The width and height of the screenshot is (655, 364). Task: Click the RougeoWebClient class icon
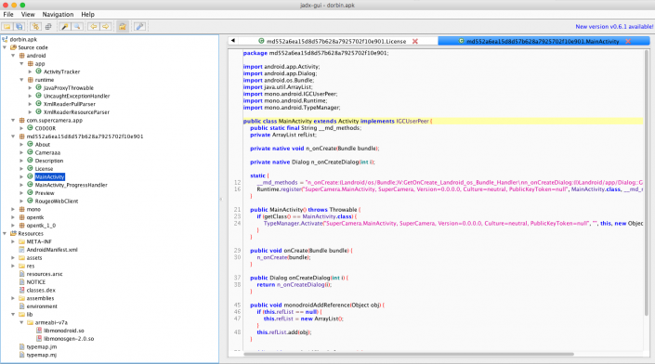point(30,201)
